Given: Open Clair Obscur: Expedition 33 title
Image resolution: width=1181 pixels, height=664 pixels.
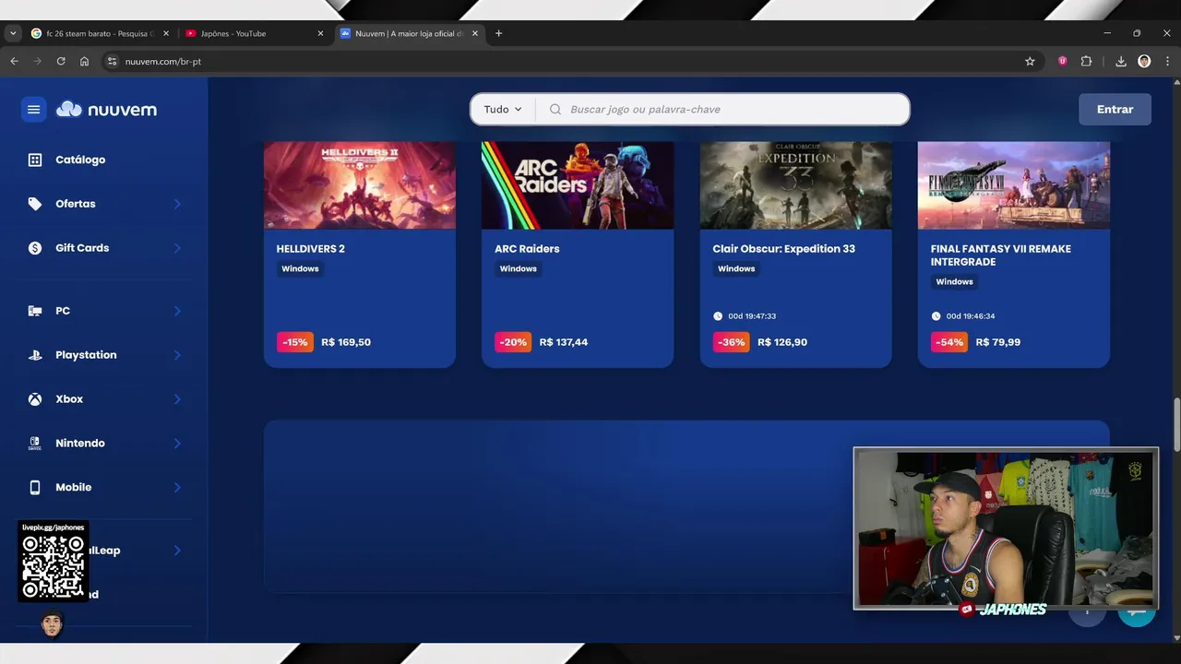Looking at the screenshot, I should 783,249.
